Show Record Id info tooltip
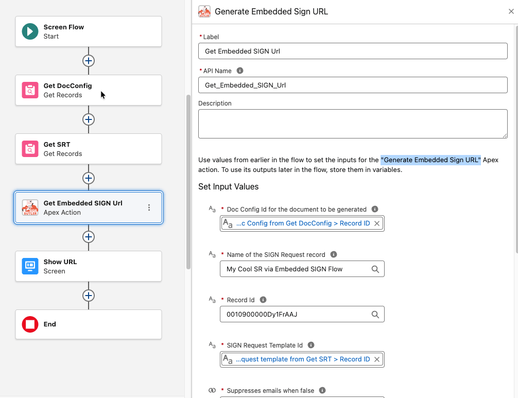Viewport: 518px width, 398px height. (x=263, y=300)
